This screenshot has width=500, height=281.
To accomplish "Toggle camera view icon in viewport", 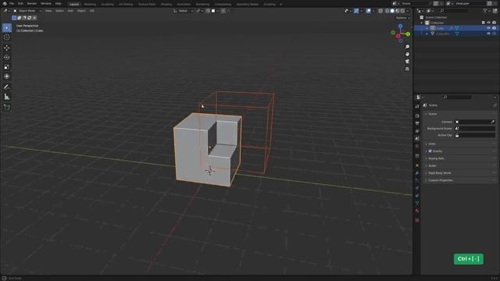I will (407, 62).
